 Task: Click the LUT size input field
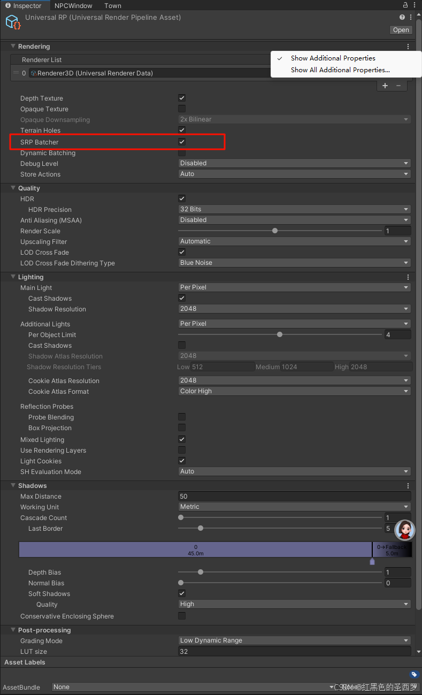295,651
